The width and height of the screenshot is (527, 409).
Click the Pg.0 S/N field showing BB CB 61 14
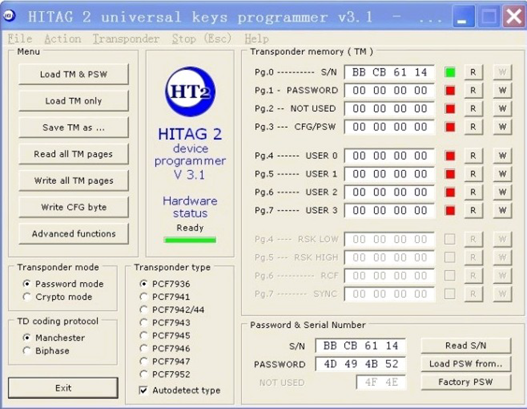click(x=389, y=72)
